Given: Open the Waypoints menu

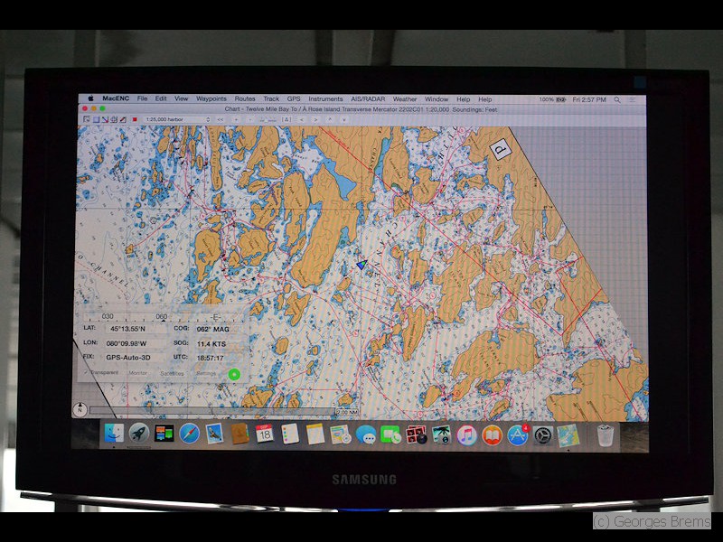Looking at the screenshot, I should [211, 98].
